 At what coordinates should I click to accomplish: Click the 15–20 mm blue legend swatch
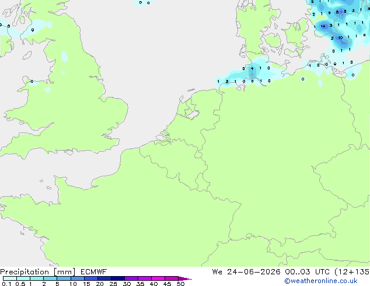point(91,278)
